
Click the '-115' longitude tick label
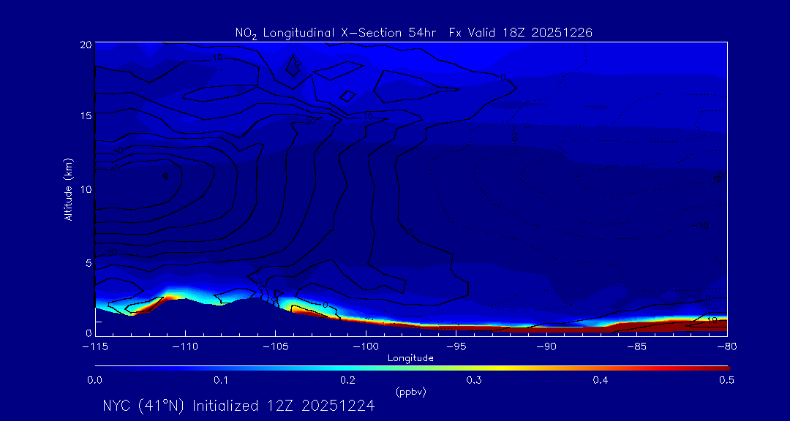pos(95,347)
